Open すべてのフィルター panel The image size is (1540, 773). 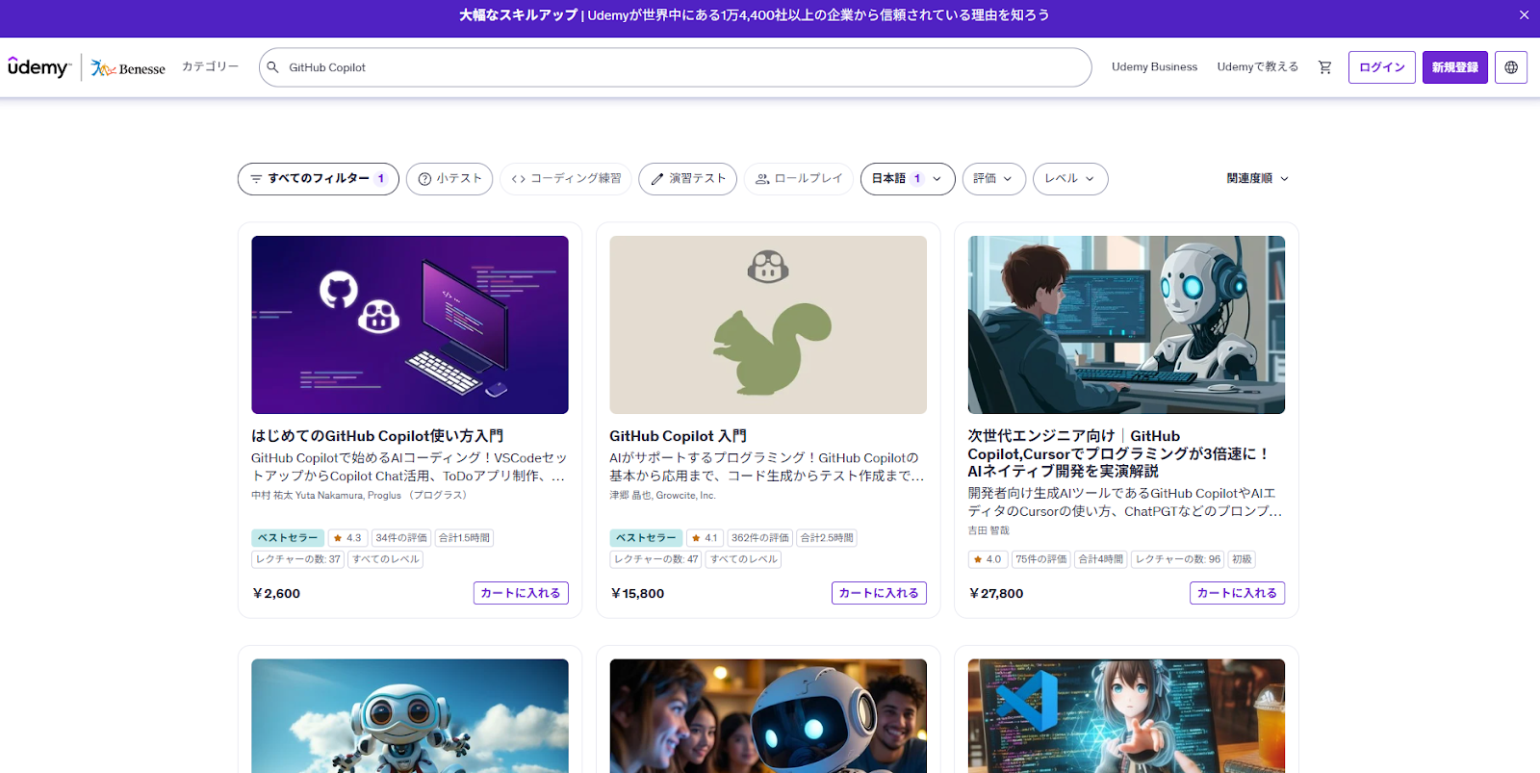(319, 179)
